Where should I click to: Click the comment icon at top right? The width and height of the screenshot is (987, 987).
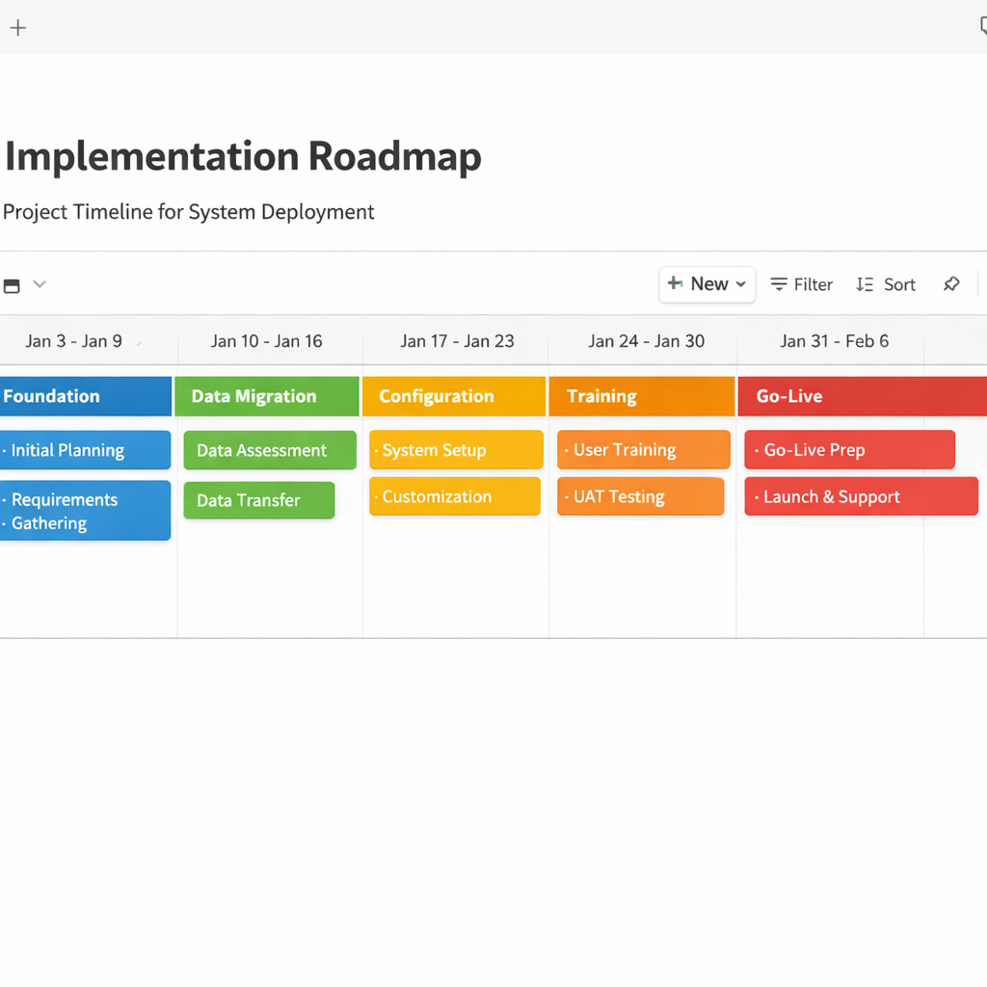click(x=982, y=27)
